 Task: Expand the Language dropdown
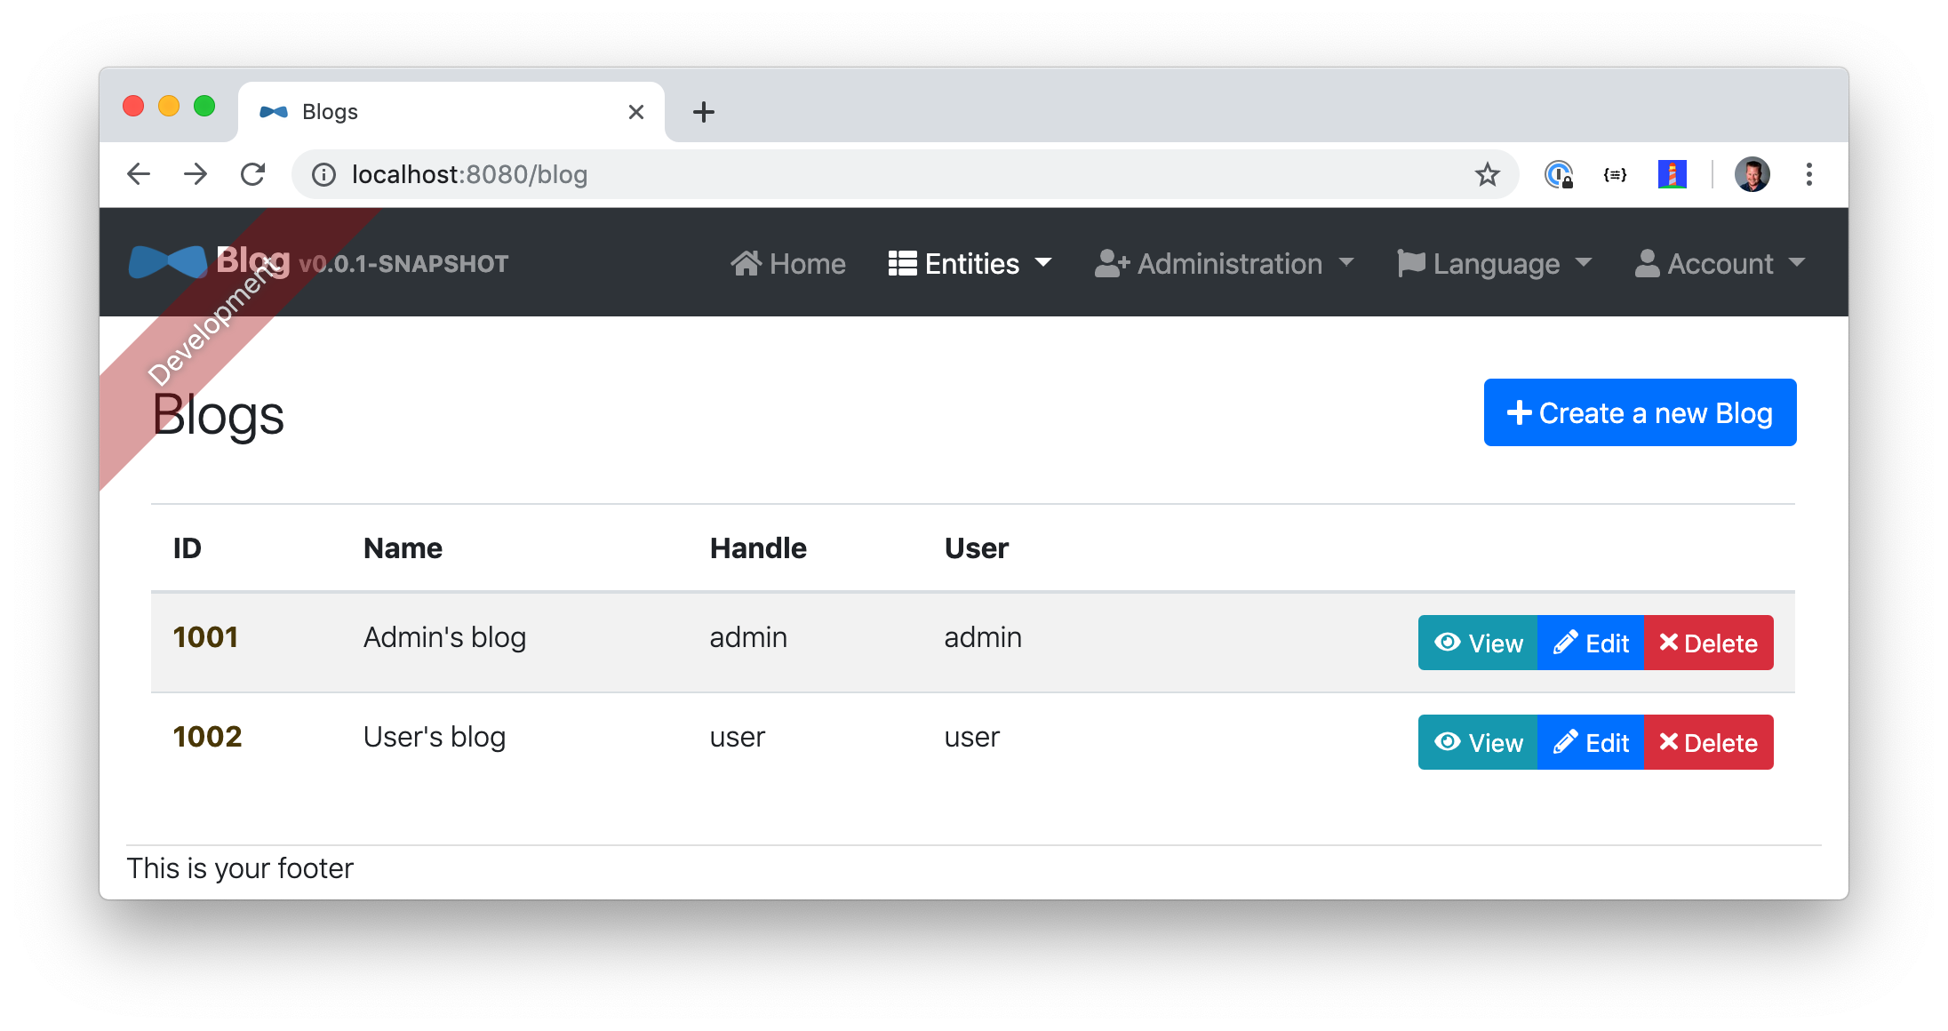pyautogui.click(x=1494, y=263)
